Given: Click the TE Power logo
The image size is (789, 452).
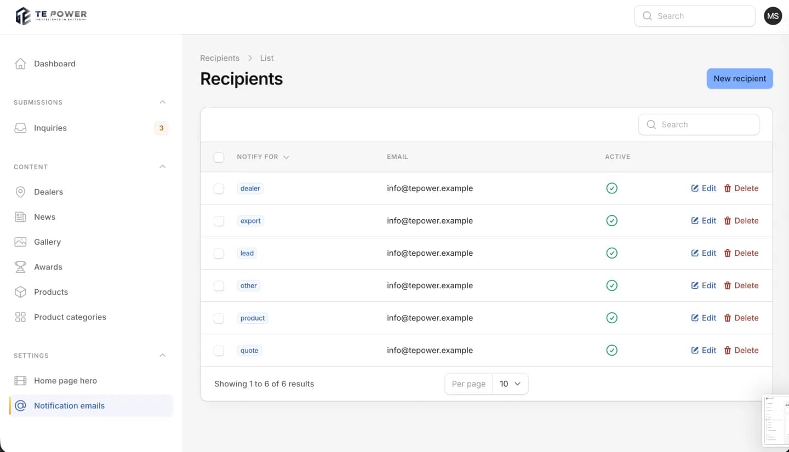Looking at the screenshot, I should [51, 16].
